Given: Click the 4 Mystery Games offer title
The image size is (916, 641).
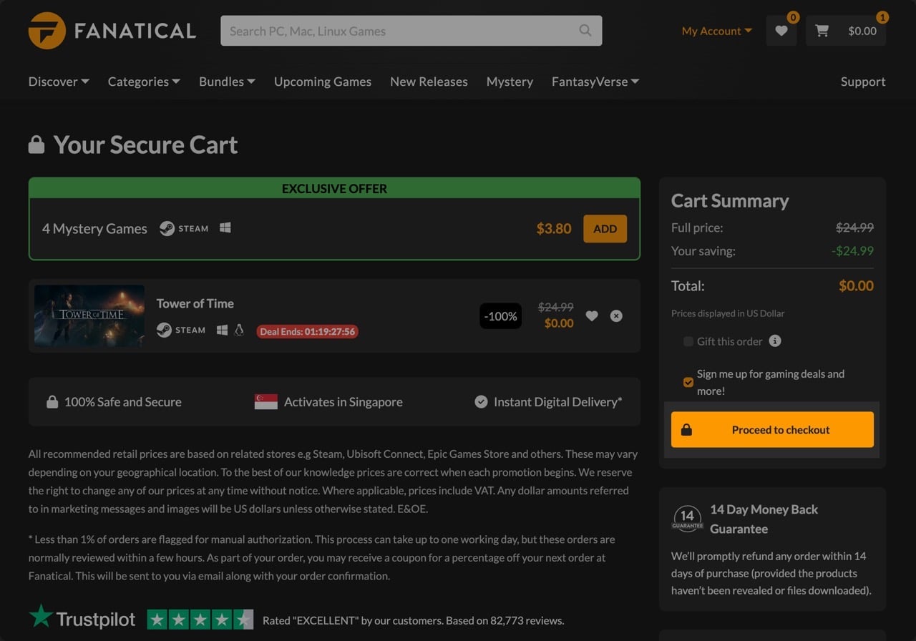Looking at the screenshot, I should click(x=94, y=229).
